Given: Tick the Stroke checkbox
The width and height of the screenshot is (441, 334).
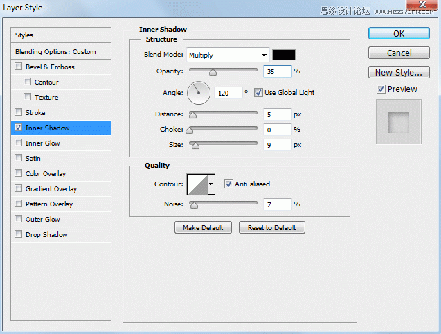Looking at the screenshot, I should coord(18,112).
